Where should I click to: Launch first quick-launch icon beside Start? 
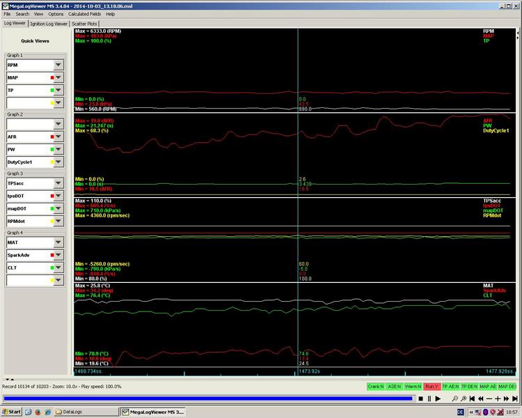click(x=28, y=412)
